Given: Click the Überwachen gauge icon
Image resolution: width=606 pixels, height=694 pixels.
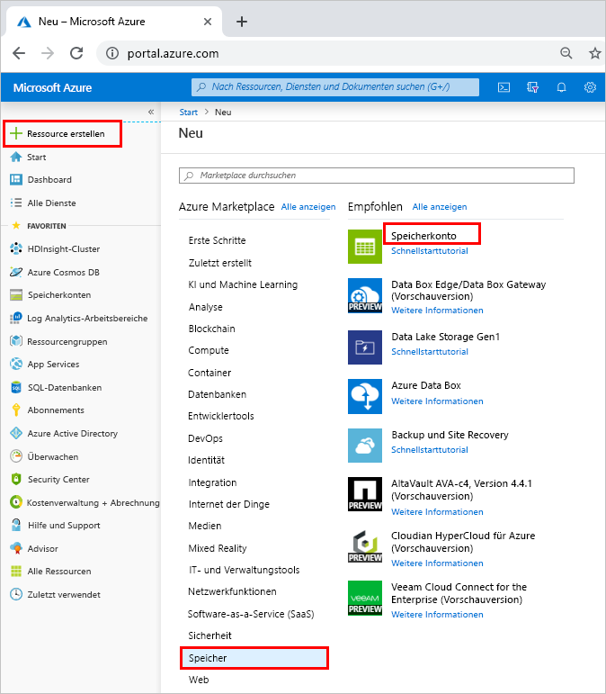Looking at the screenshot, I should (16, 456).
